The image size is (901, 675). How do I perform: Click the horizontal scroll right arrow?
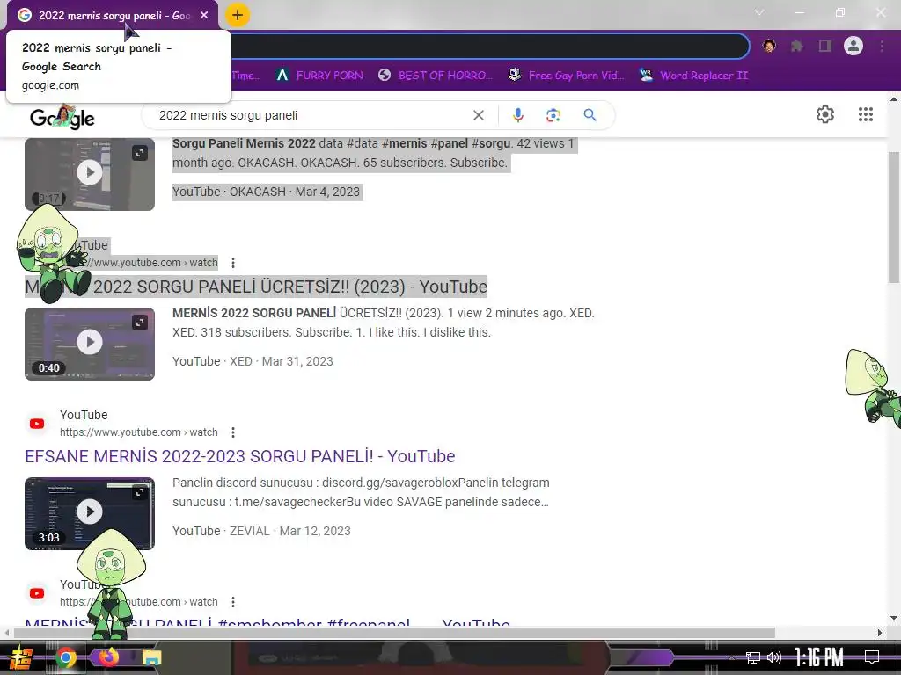pyautogui.click(x=880, y=633)
